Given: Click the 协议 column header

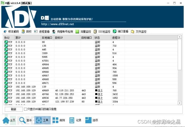Looking at the screenshot, I should [9, 38].
